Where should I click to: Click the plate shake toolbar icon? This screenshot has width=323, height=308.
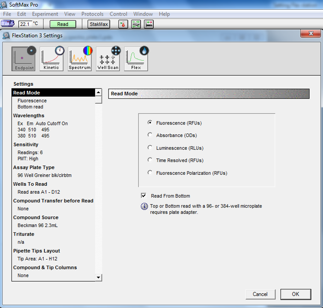(x=136, y=24)
